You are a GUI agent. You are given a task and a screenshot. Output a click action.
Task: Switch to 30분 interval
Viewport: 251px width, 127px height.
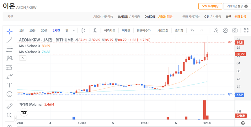tap(44, 30)
